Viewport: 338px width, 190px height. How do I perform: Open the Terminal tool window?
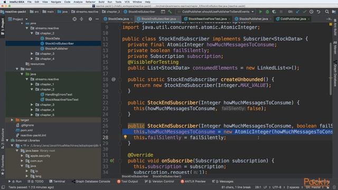pyautogui.click(x=57, y=182)
